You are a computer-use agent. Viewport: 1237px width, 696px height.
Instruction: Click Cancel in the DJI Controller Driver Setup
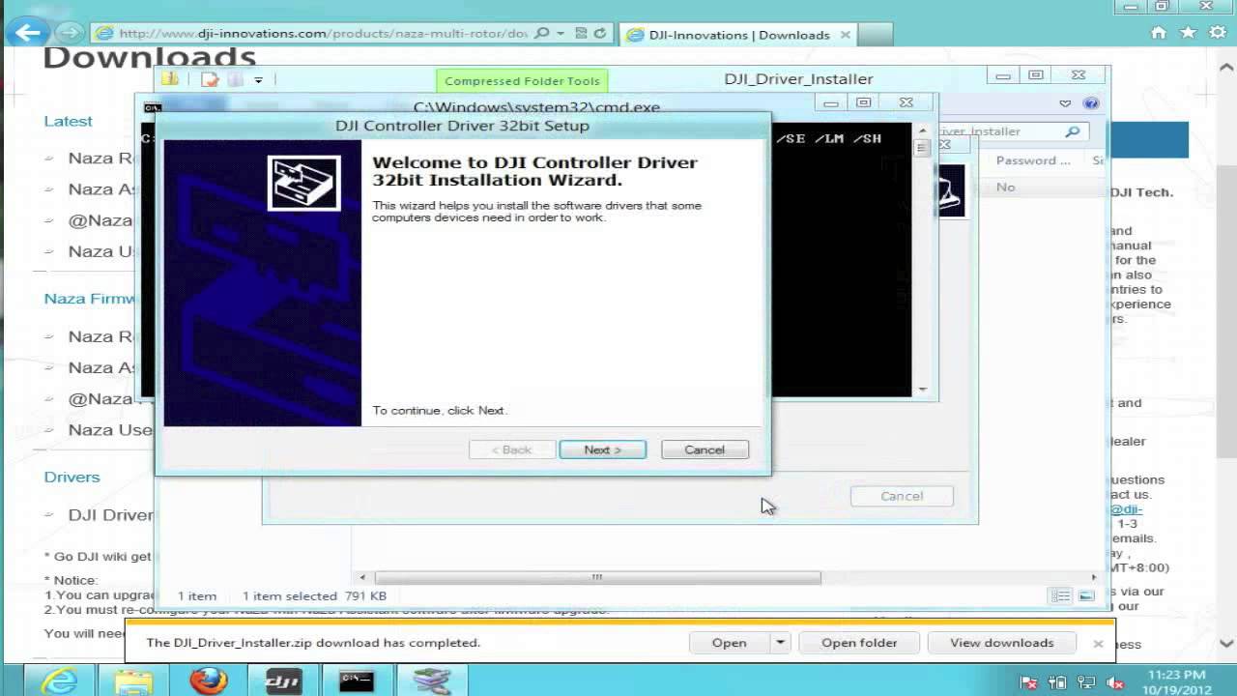coord(705,449)
